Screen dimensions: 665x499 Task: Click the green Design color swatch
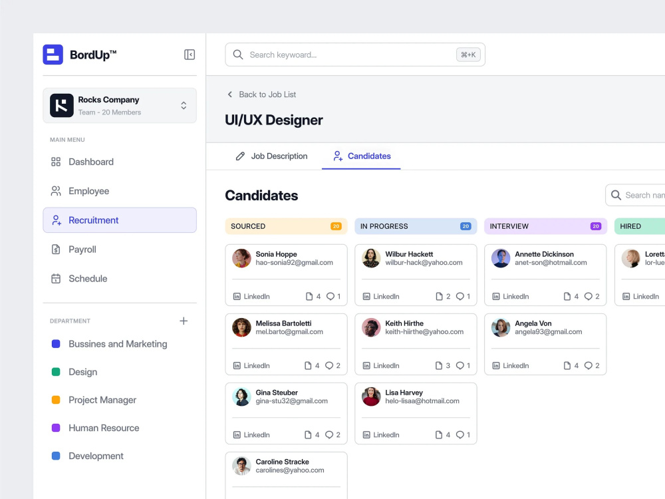click(x=56, y=372)
